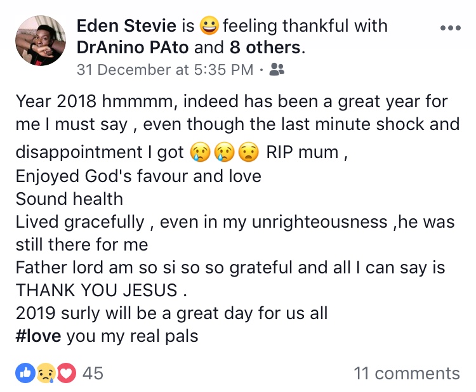This screenshot has height=392, width=476.
Task: Click the first crying emoji in post
Action: tap(199, 153)
